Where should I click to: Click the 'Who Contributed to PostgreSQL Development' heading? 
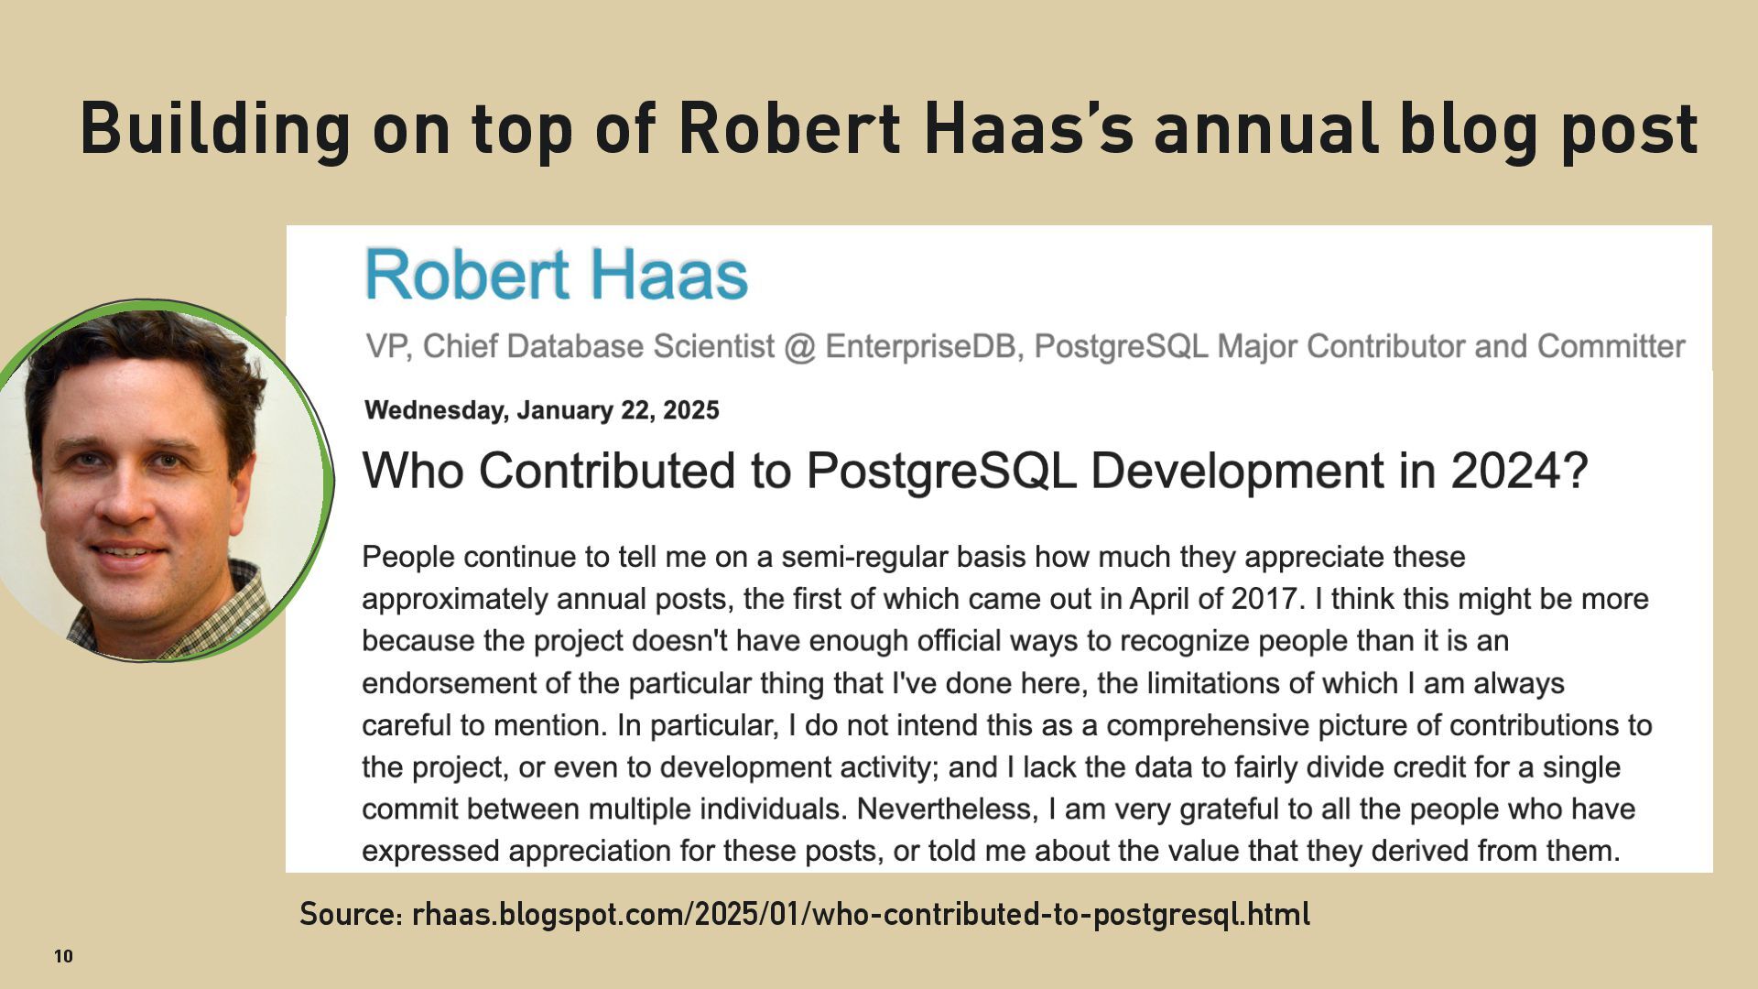[x=974, y=472]
